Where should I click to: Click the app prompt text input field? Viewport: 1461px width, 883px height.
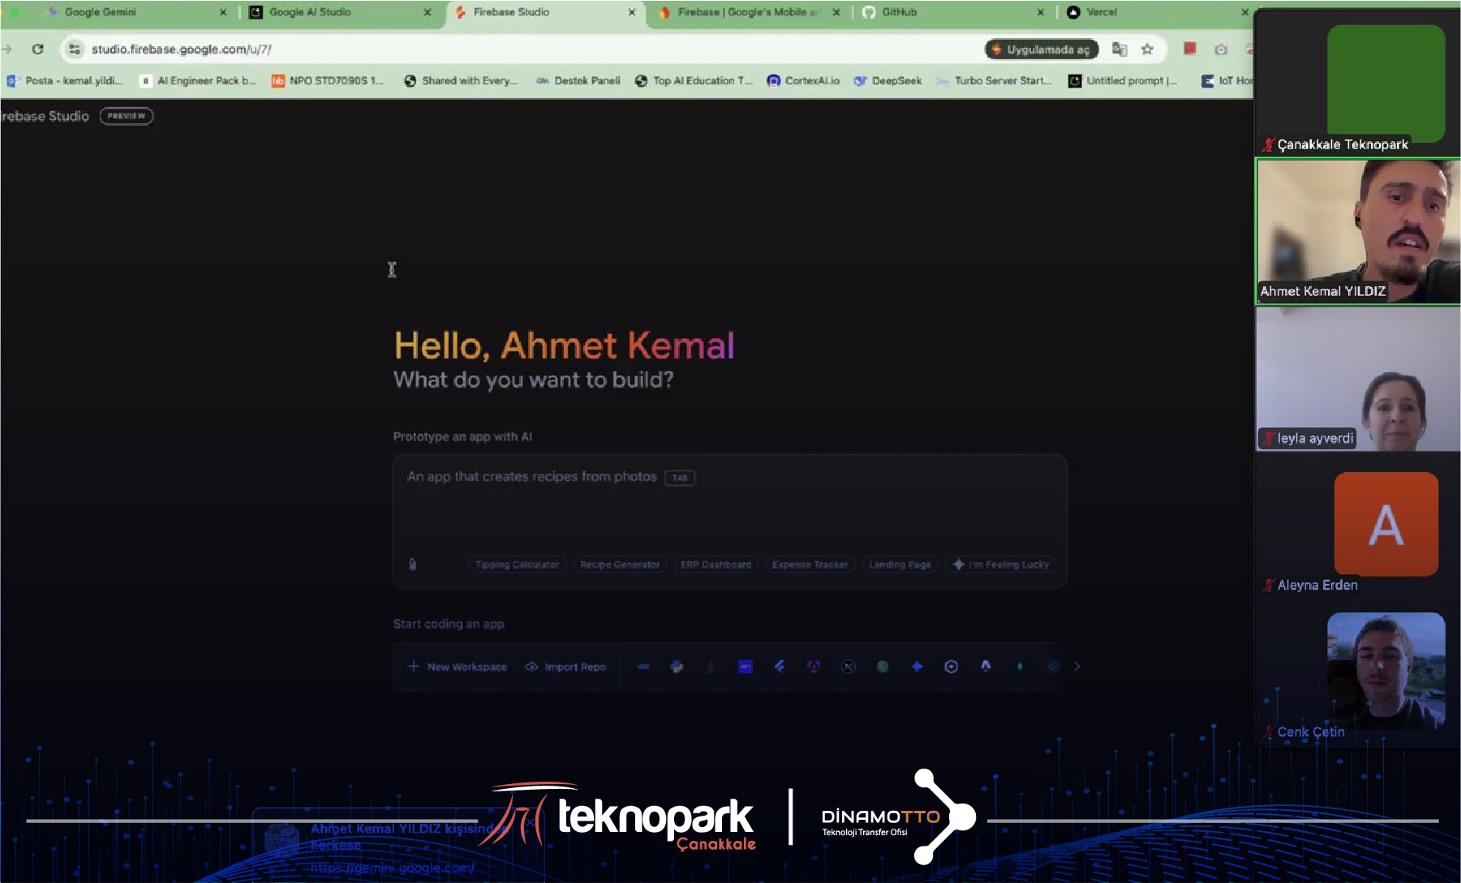click(x=728, y=511)
